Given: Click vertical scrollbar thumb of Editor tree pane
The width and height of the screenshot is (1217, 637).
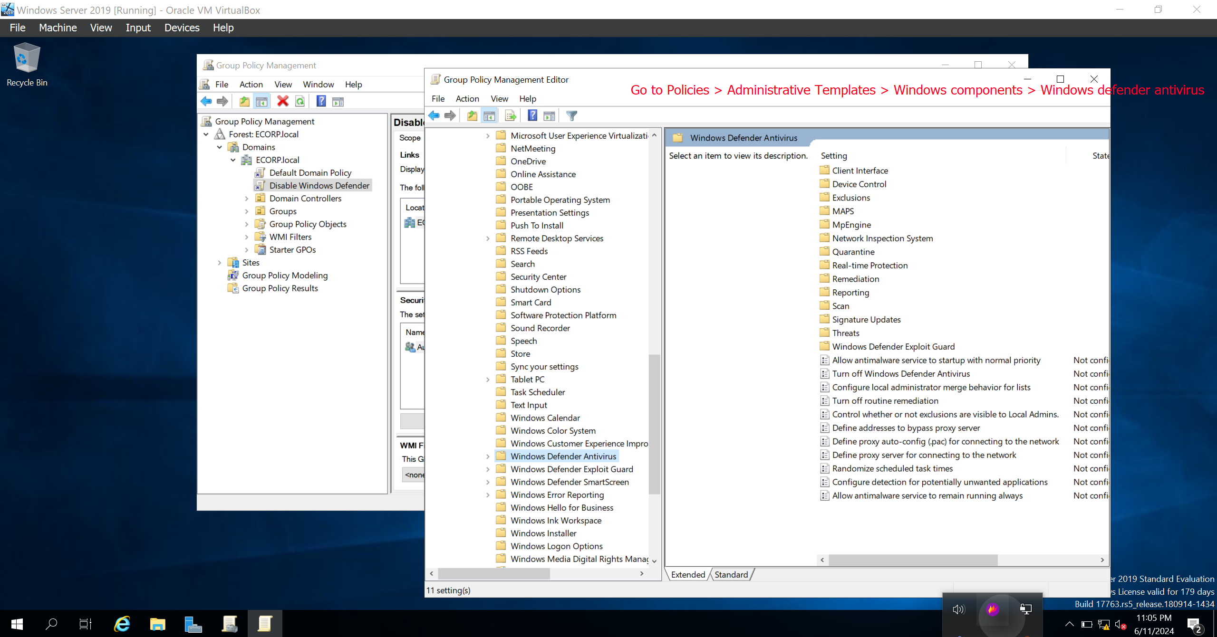Looking at the screenshot, I should 654,424.
